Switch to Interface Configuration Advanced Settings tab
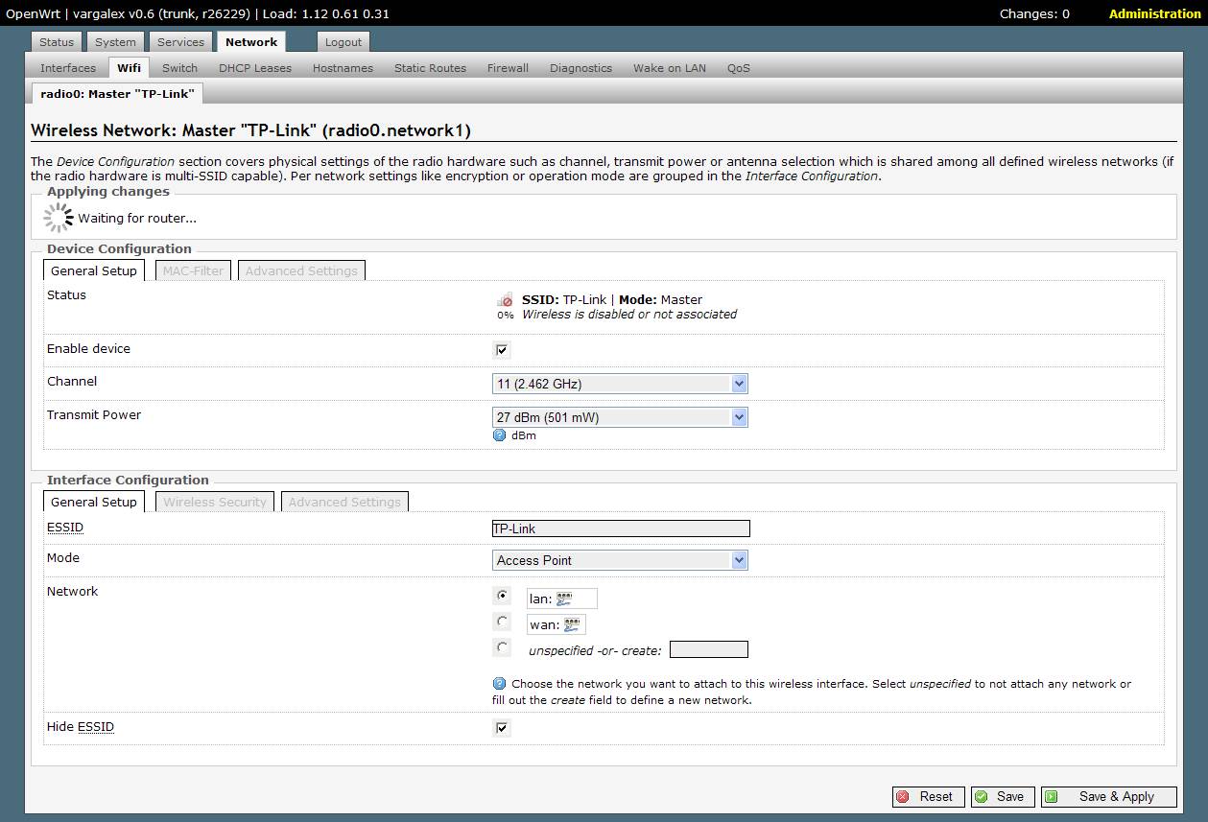This screenshot has width=1208, height=822. 344,502
